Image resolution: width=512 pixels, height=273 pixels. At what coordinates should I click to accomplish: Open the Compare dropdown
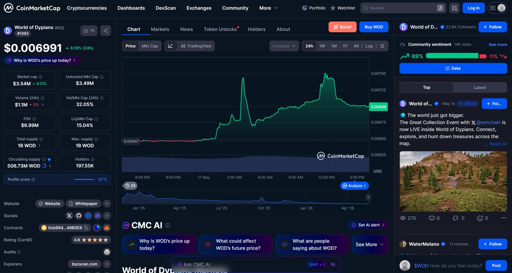[284, 46]
